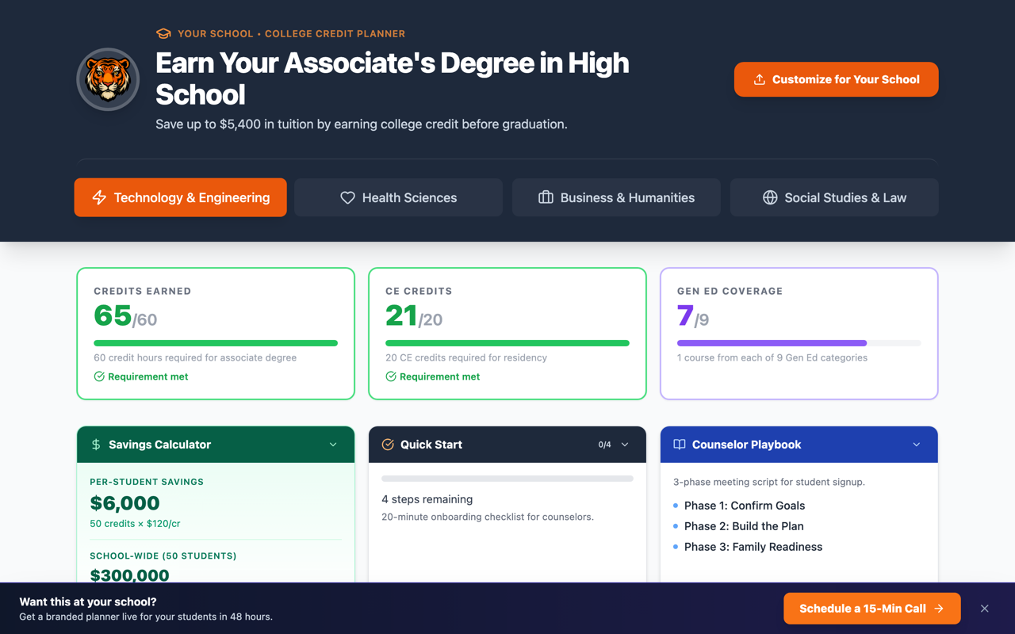Open the Business & Humanities tab
This screenshot has height=634, width=1015.
[616, 197]
